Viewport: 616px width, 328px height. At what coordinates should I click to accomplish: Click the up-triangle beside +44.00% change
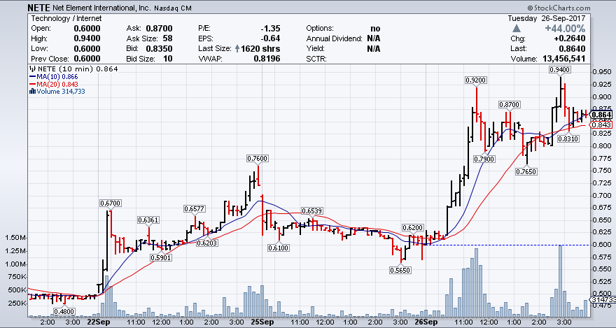point(516,28)
